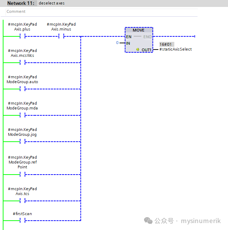
Task: Select the KeyPadModeGroup.jog contact
Action: (23, 142)
